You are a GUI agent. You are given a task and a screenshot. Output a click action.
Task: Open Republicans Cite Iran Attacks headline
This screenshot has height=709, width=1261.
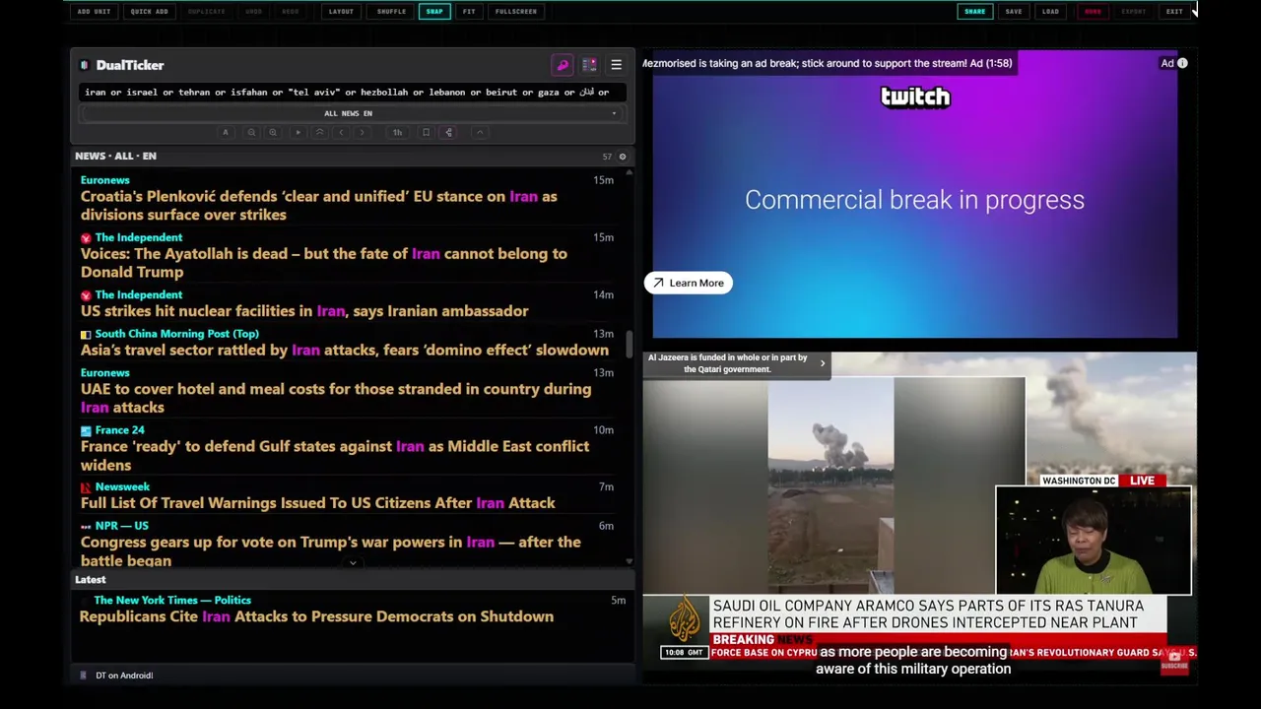click(x=316, y=616)
